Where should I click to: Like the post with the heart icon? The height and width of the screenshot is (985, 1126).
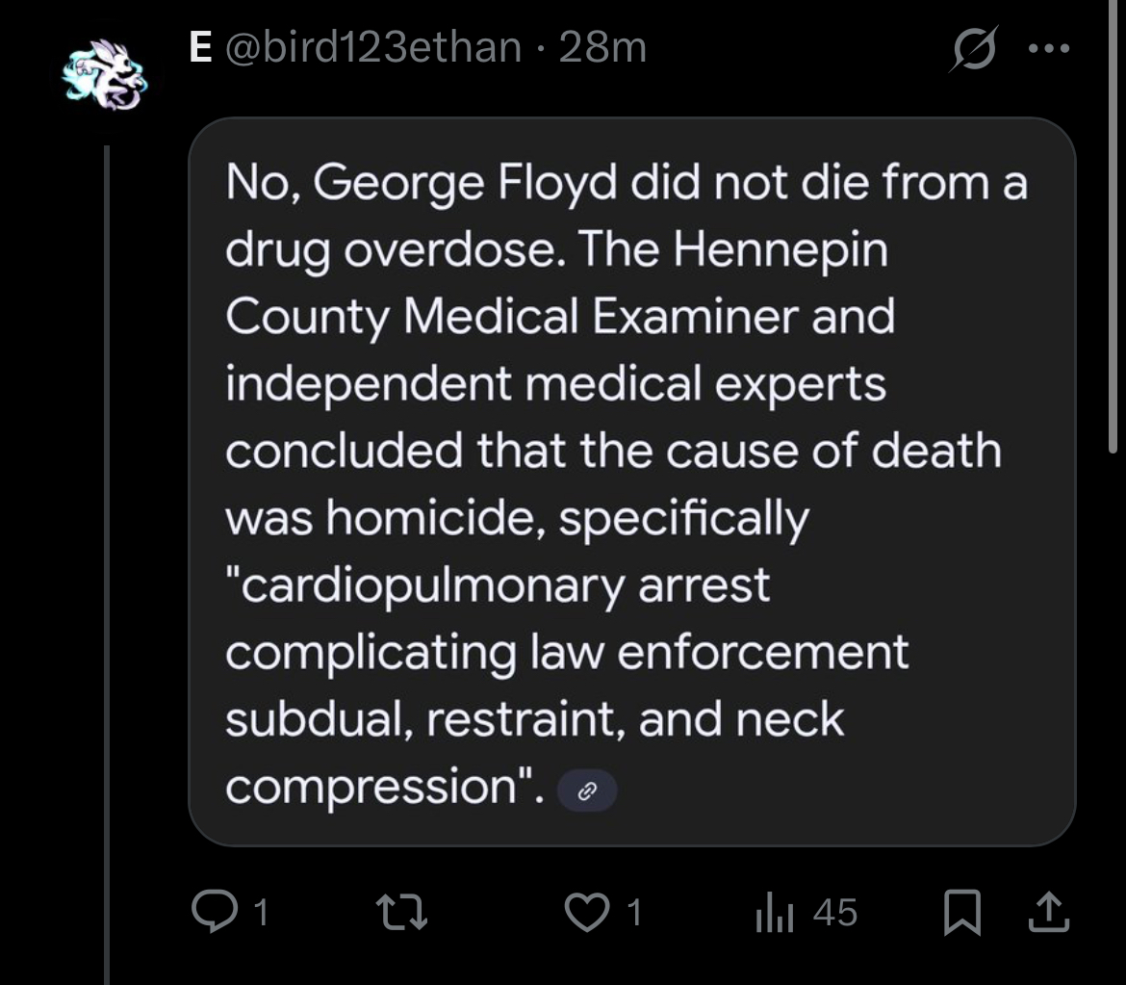pyautogui.click(x=587, y=912)
